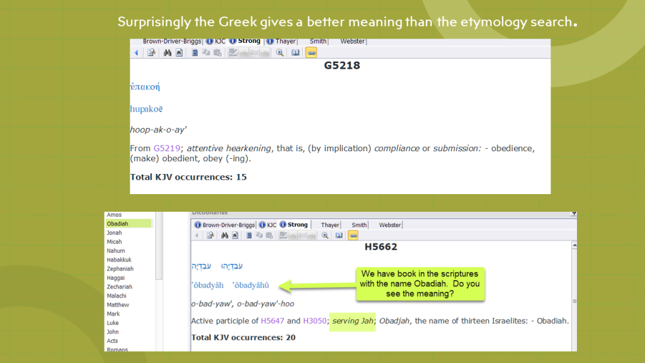The width and height of the screenshot is (645, 363).
Task: Click the book list vertical scrollbar
Action: pyautogui.click(x=159, y=246)
